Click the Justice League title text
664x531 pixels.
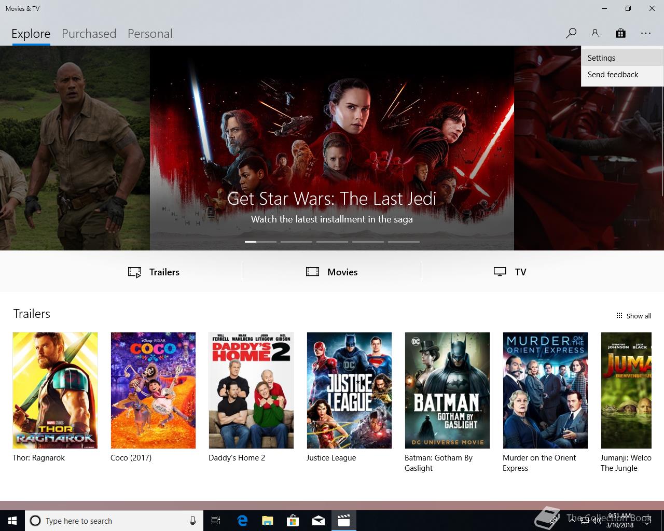pyautogui.click(x=331, y=458)
